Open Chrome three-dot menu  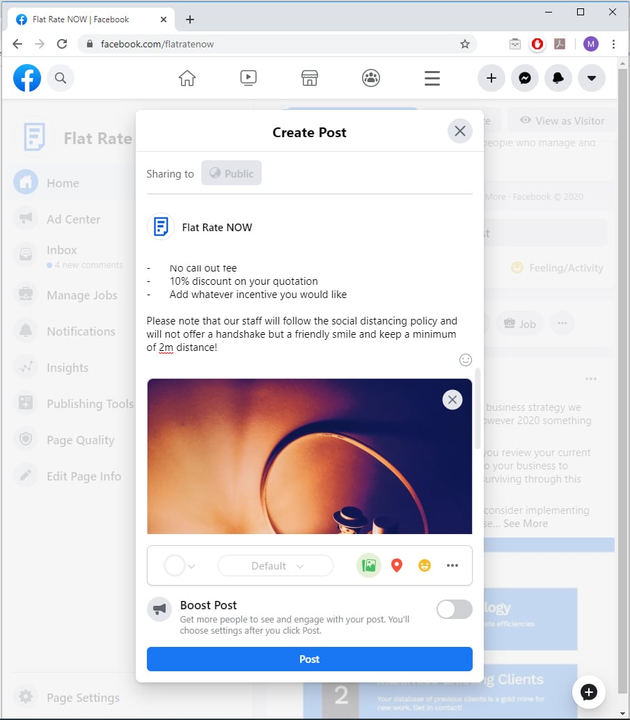point(613,44)
